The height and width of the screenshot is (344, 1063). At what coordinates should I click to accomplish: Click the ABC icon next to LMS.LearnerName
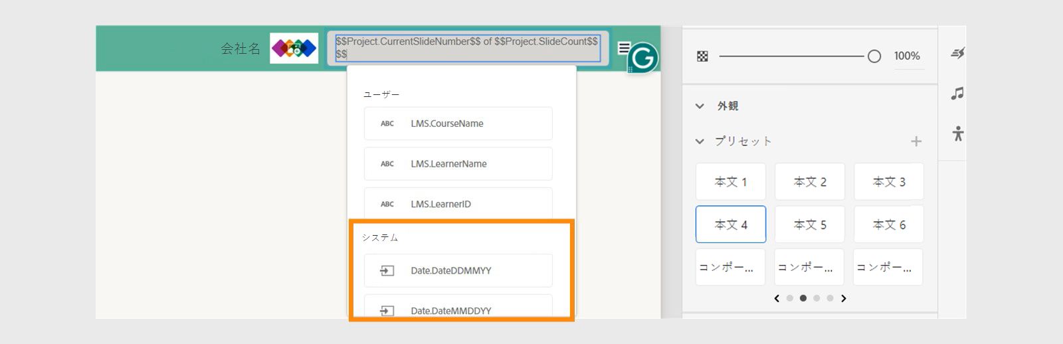387,164
